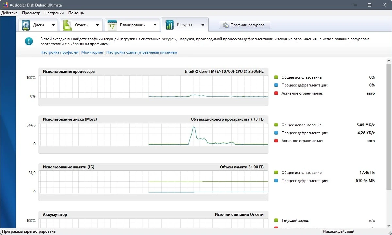Click red swatch beside CPU Активное ограничение
Screen dimensions: 392x235
click(x=276, y=93)
